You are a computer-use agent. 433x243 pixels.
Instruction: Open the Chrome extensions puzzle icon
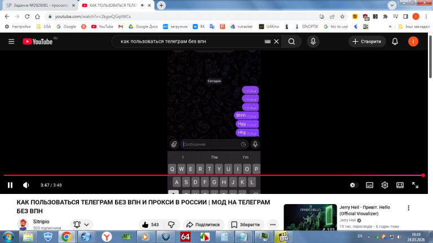tap(385, 16)
